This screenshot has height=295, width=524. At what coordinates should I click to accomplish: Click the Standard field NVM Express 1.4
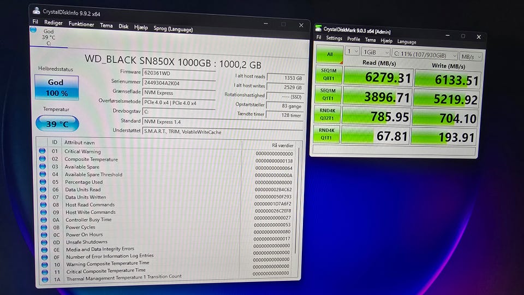[223, 122]
